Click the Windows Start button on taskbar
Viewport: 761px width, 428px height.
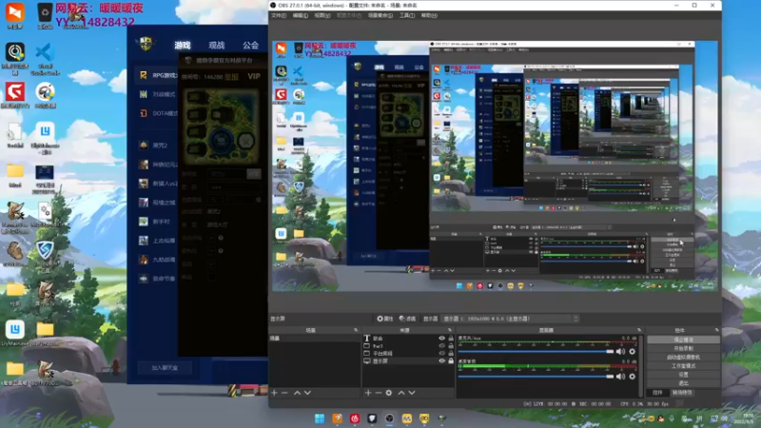pos(320,418)
